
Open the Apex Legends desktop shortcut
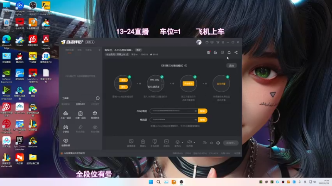[46, 43]
